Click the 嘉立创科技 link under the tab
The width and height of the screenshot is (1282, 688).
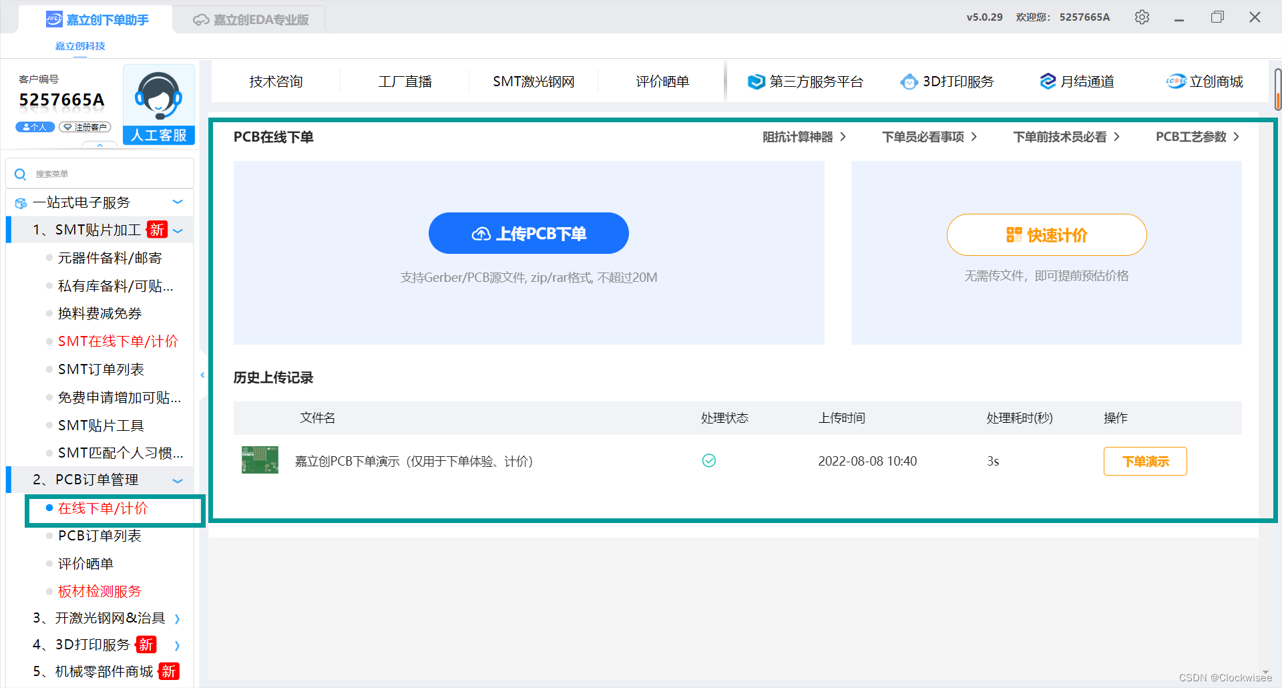click(x=80, y=46)
